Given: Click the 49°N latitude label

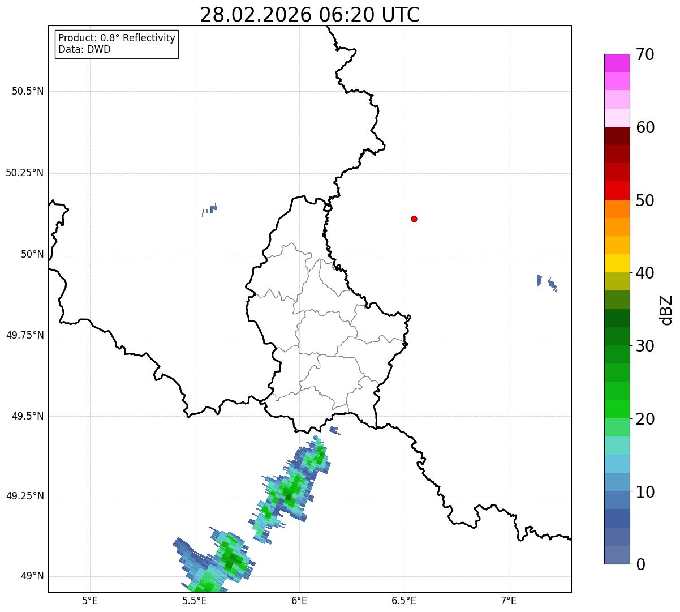Looking at the screenshot, I should (32, 576).
